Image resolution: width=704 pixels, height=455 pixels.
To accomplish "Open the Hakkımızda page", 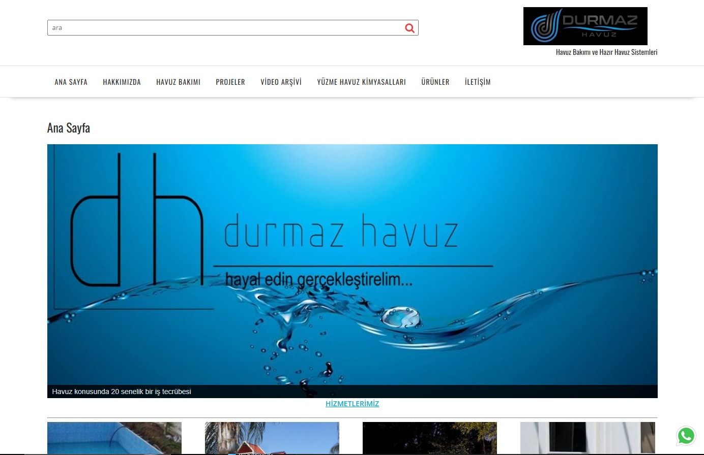I will coord(122,82).
